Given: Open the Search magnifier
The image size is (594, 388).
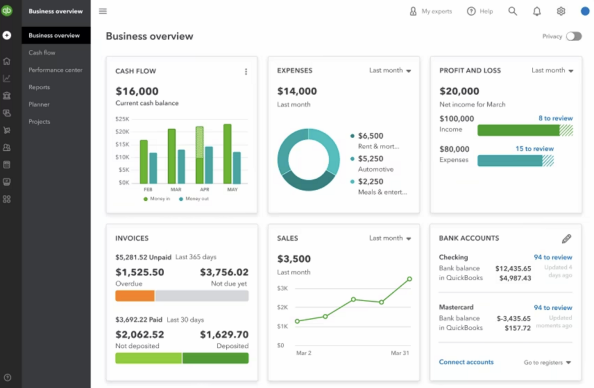Looking at the screenshot, I should [x=513, y=10].
